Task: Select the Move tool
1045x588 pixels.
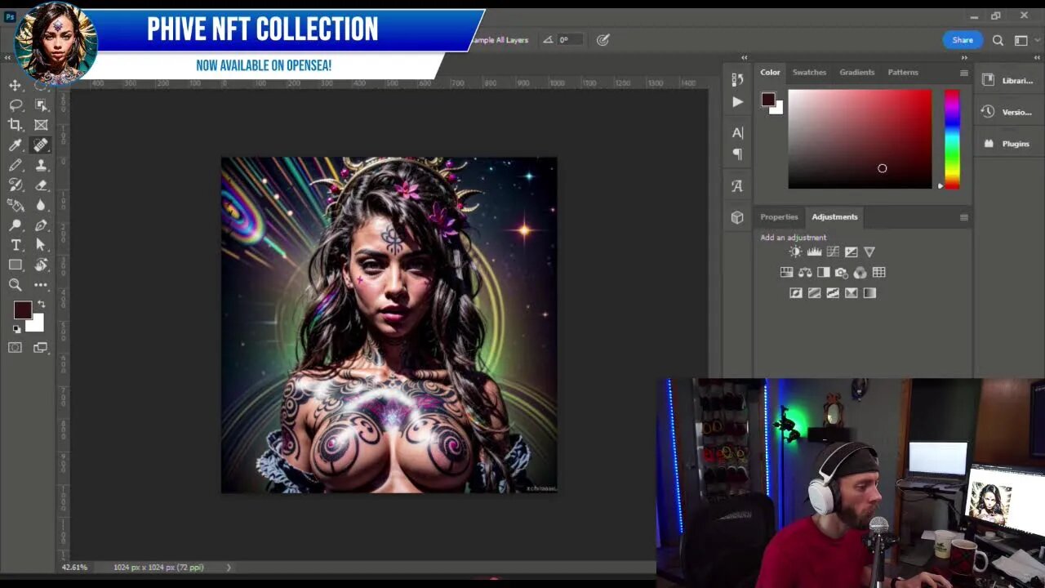Action: click(15, 85)
